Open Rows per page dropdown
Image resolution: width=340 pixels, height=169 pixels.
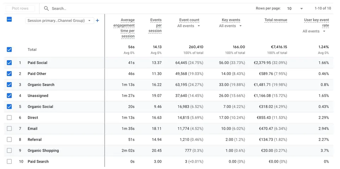[x=295, y=8]
